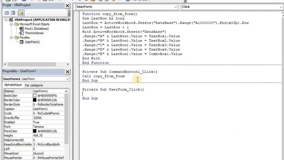The image size is (284, 160).
Task: Click left arrow of project panel scrollbar
Action: (x=5, y=64)
